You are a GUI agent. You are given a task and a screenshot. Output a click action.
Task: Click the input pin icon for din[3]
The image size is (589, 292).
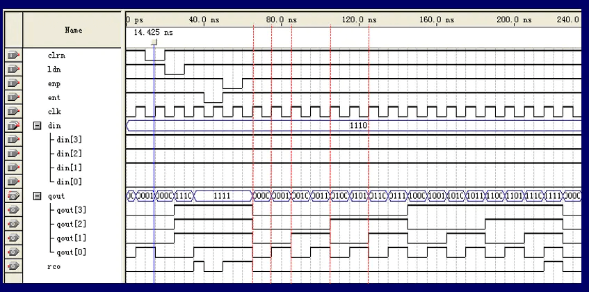point(13,140)
